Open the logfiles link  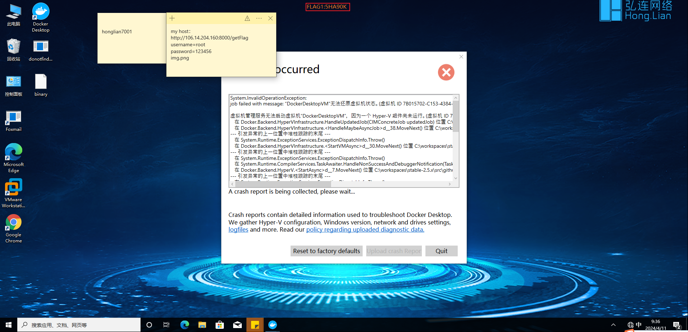coord(238,229)
